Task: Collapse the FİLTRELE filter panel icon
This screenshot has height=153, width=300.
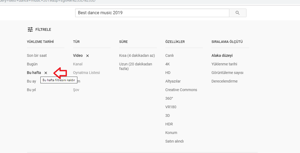Action: click(x=30, y=29)
